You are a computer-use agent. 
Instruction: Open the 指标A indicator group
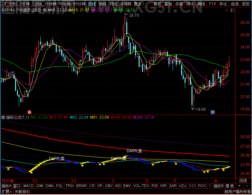pyautogui.click(x=6, y=186)
